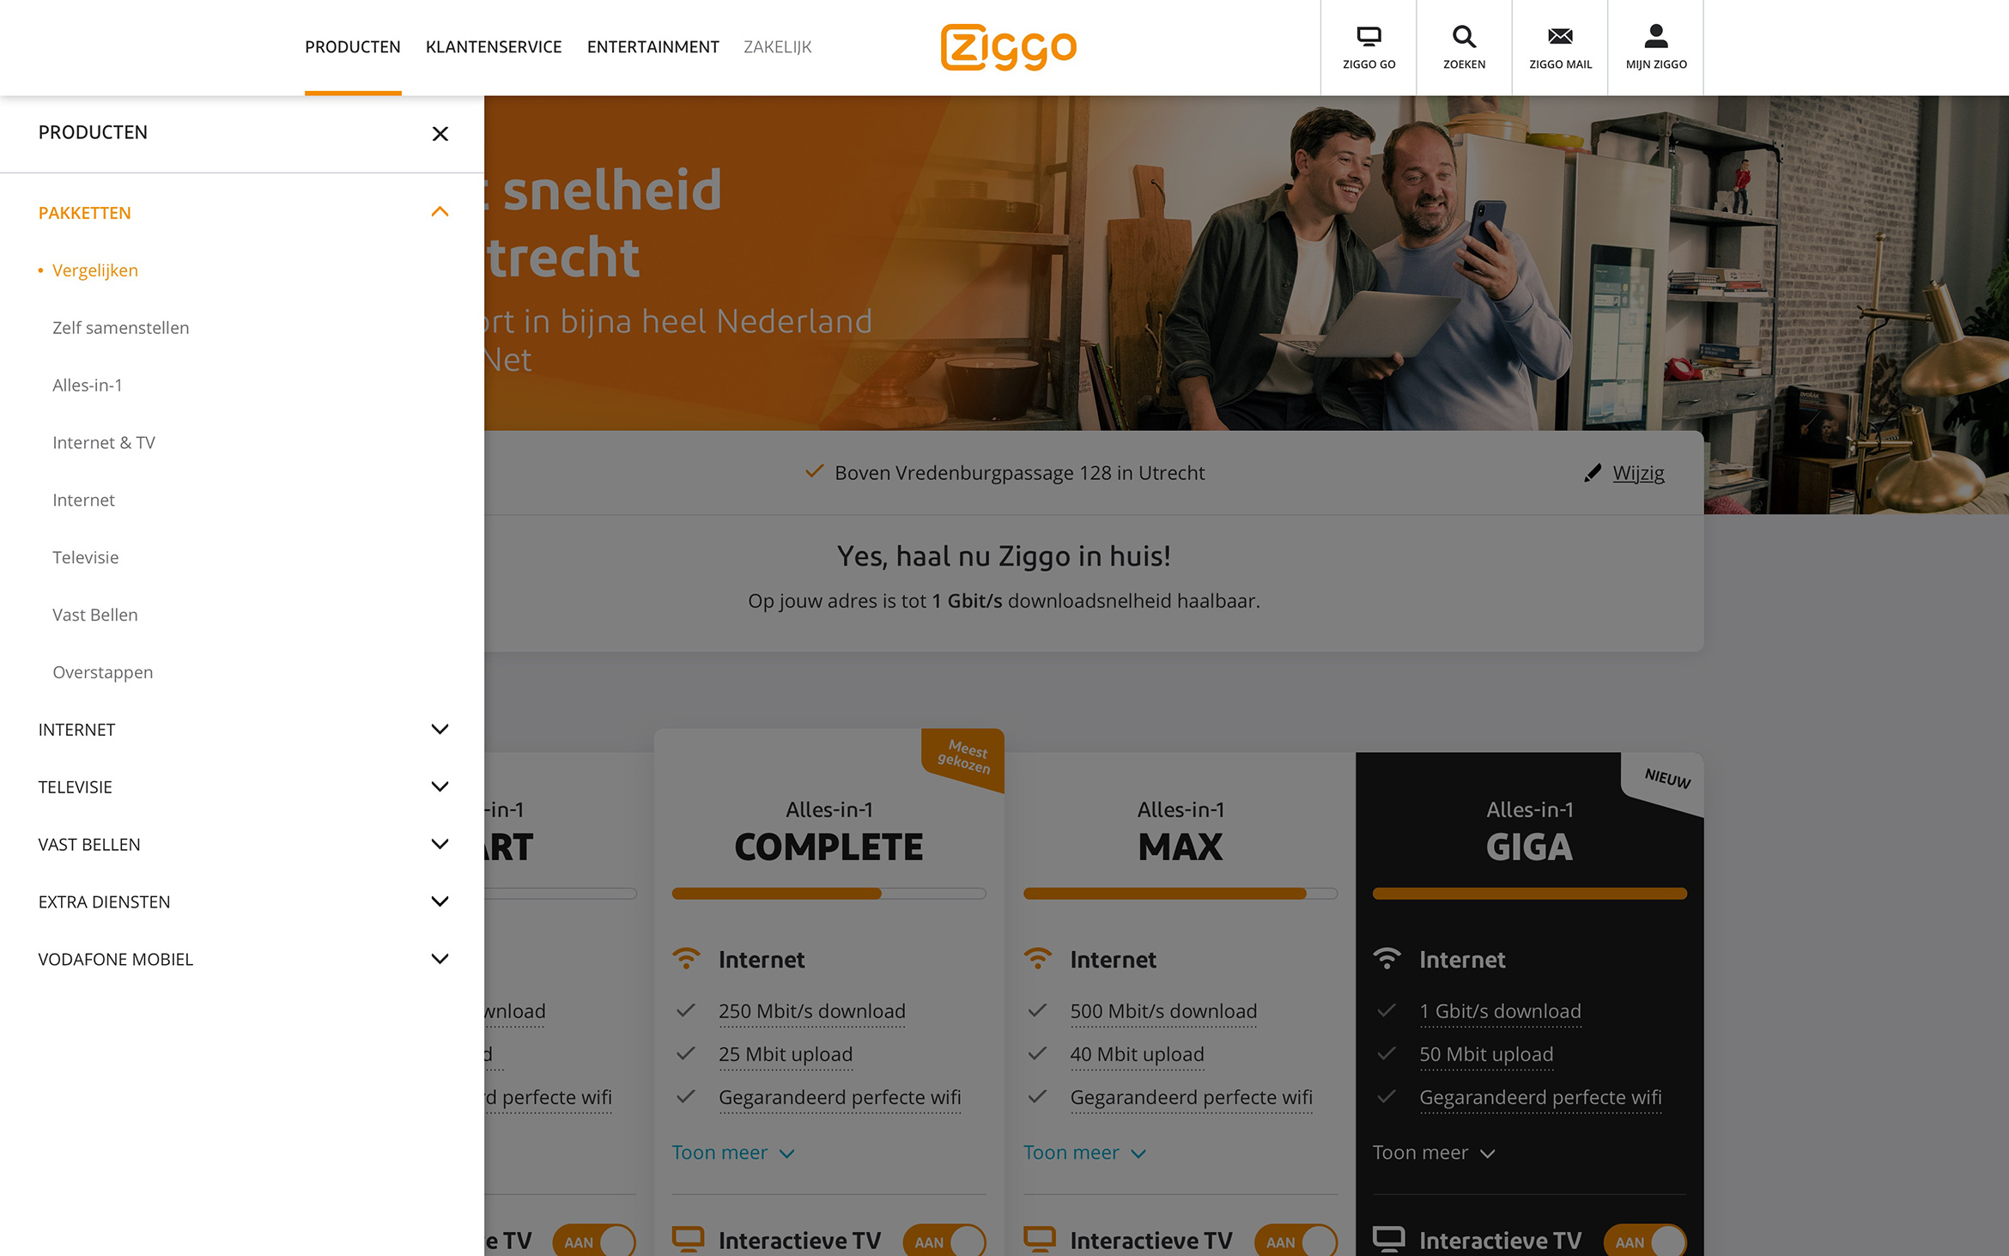Close the Producten side menu

coord(440,134)
